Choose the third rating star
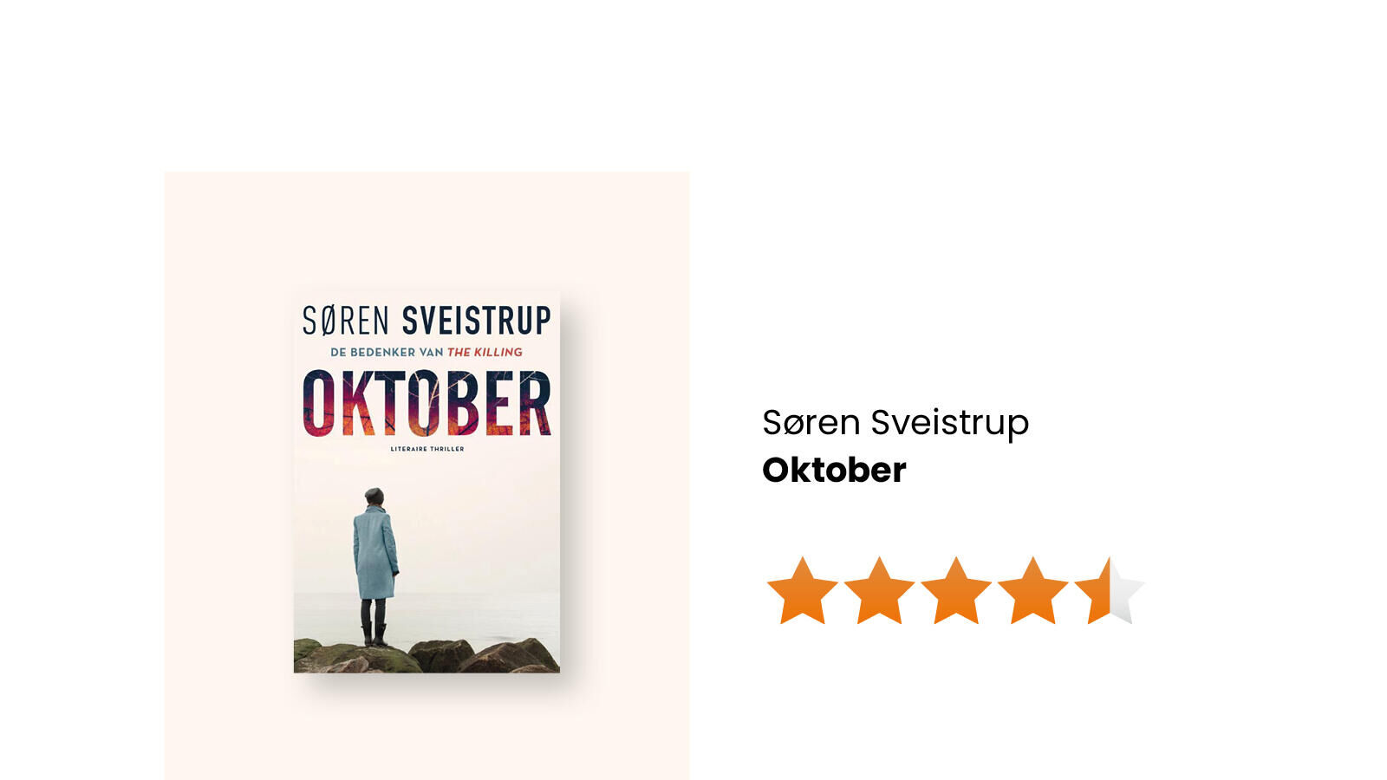Image resolution: width=1387 pixels, height=780 pixels. [955, 591]
